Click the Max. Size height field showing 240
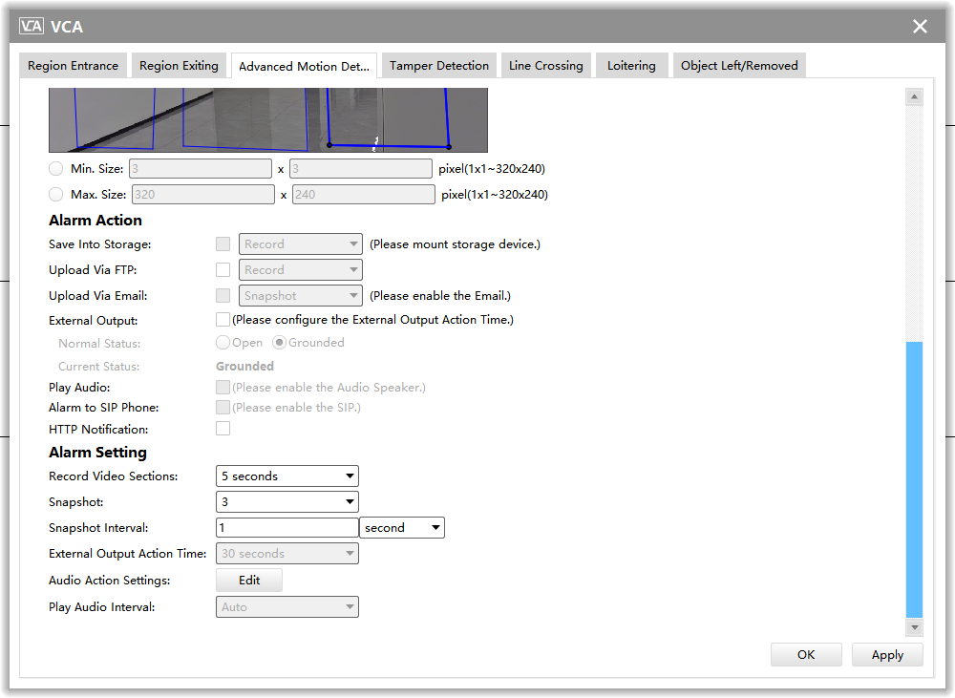 pos(364,194)
